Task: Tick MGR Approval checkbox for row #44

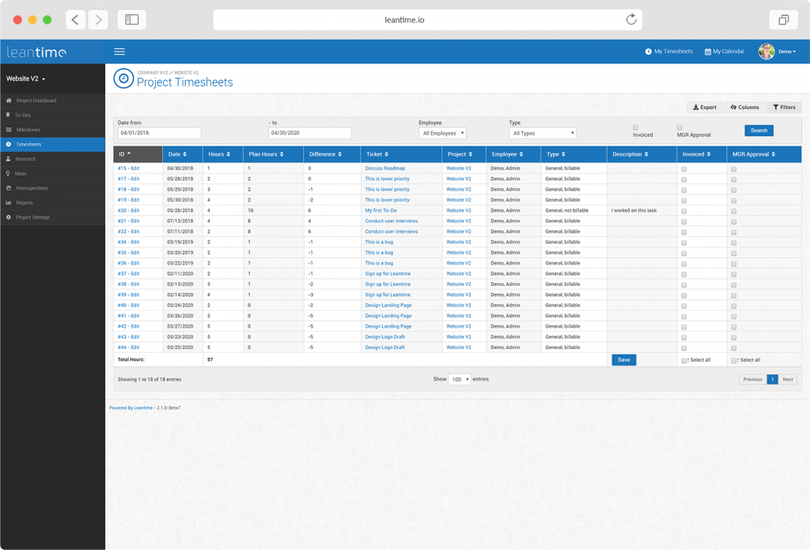Action: click(733, 348)
